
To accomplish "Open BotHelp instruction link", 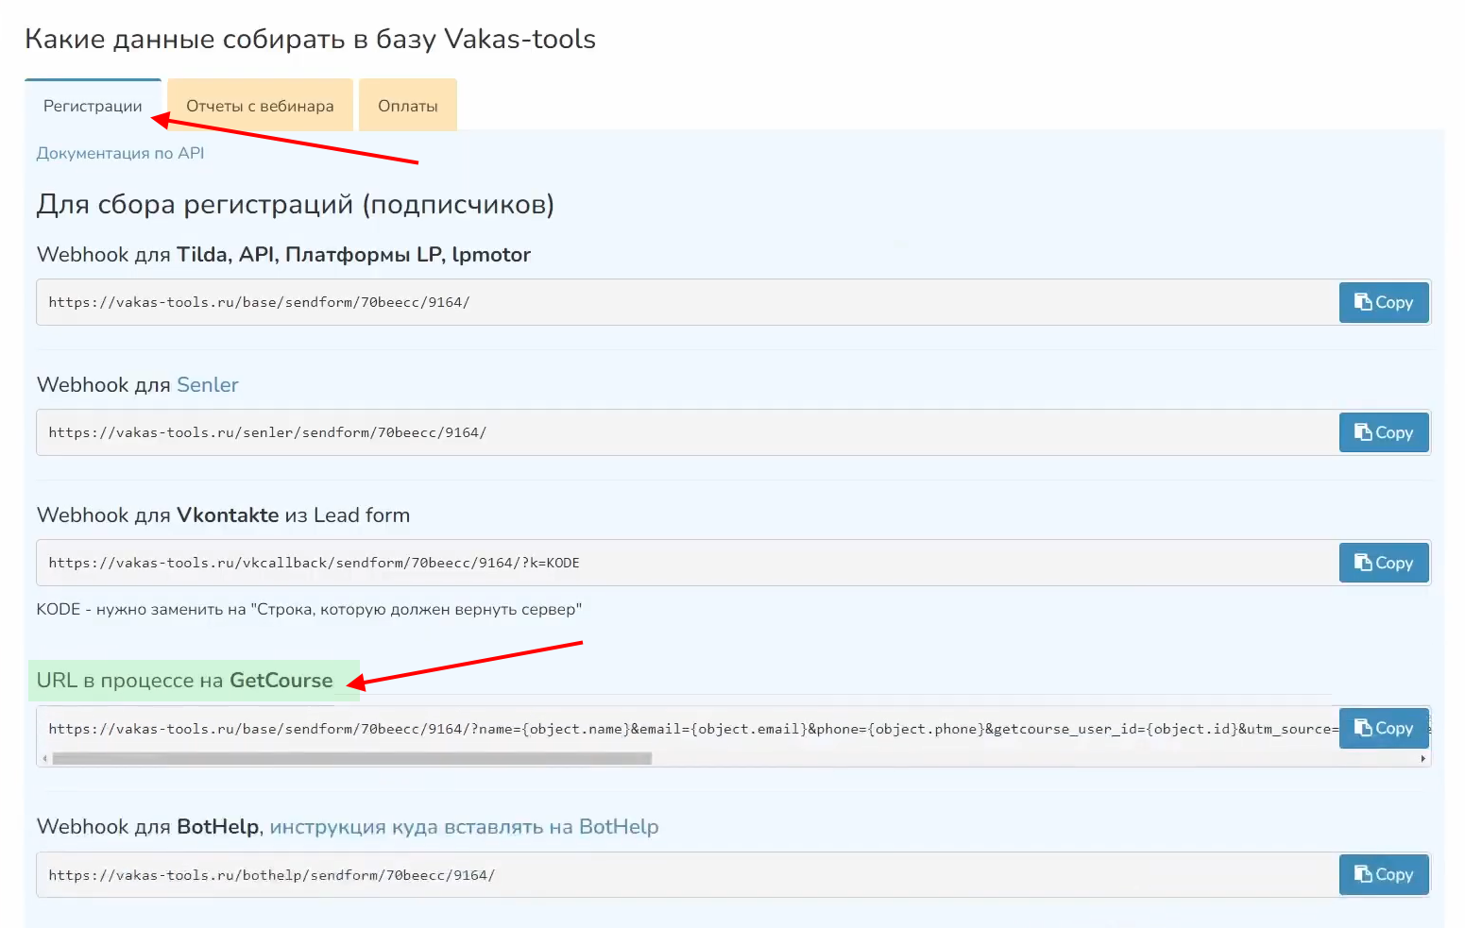I will tap(464, 827).
